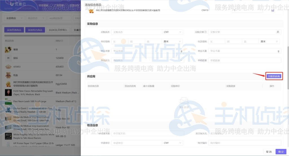Open the 商品状态 filter dropdown in the background page
The height and width of the screenshot is (156, 289).
pyautogui.click(x=36, y=18)
